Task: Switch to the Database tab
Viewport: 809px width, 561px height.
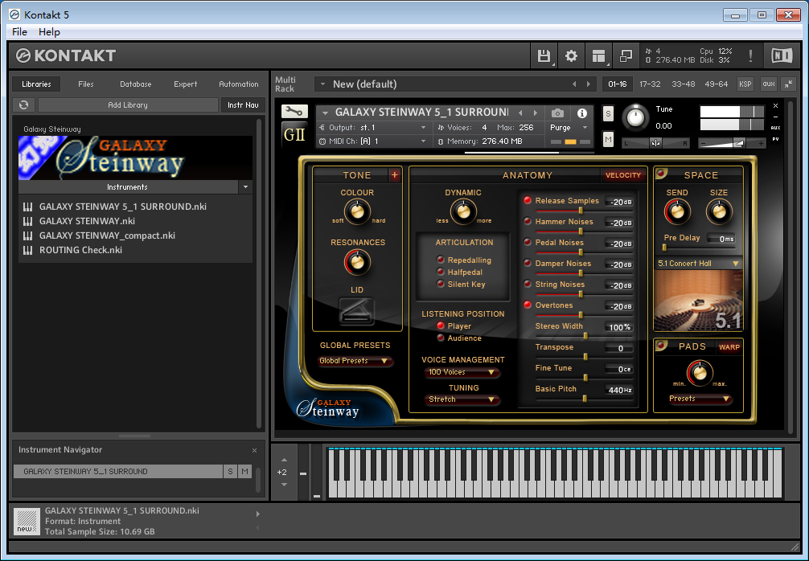Action: [x=135, y=84]
